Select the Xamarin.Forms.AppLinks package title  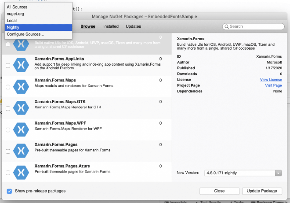[x=59, y=59]
